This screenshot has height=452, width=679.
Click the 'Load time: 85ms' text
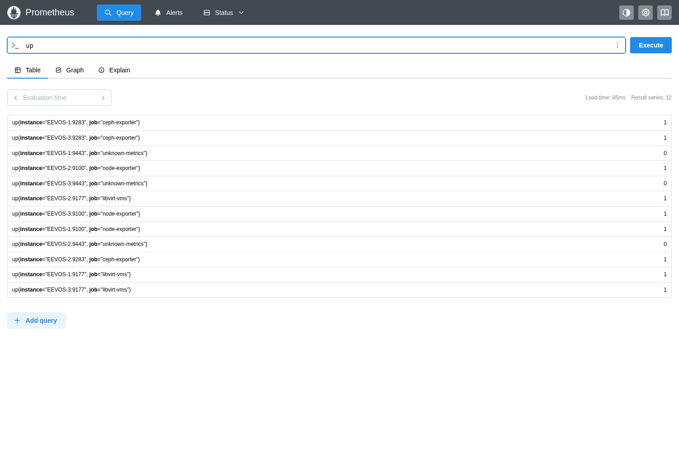[605, 98]
